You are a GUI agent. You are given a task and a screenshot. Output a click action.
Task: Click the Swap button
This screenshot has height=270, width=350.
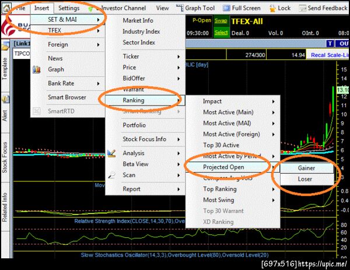tap(220, 21)
